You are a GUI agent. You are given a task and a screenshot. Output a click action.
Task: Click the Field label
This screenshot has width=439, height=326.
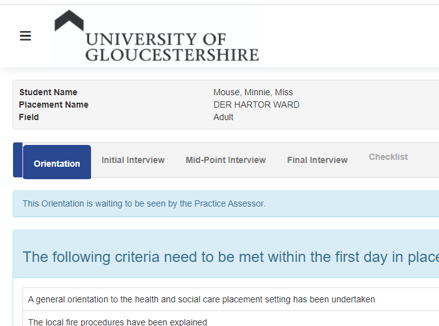pyautogui.click(x=29, y=117)
